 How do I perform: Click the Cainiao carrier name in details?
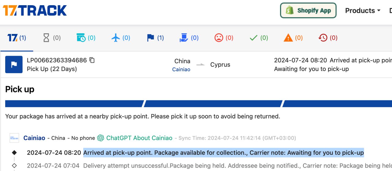coord(34,138)
